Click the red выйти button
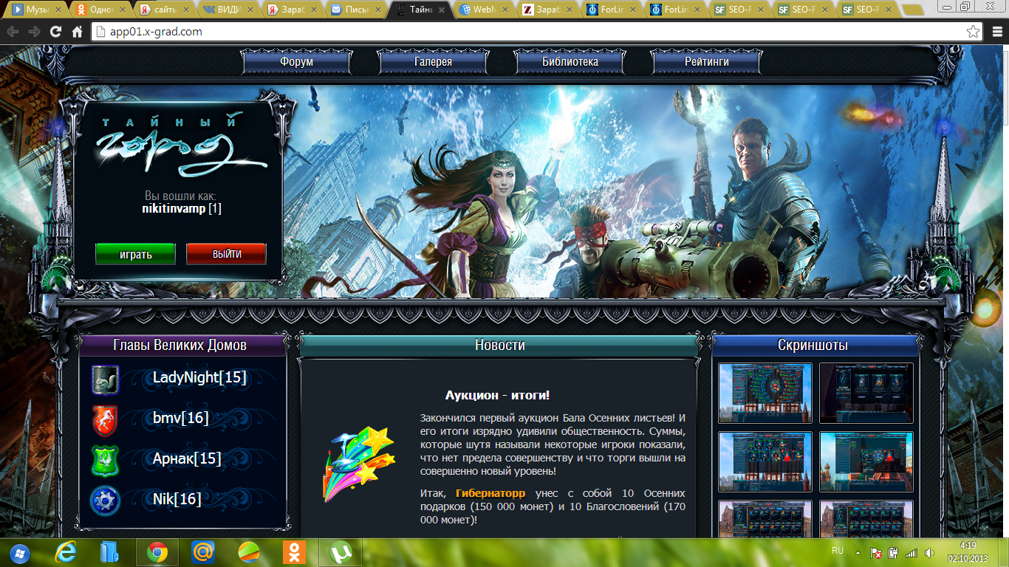Viewport: 1009px width, 567px height. (x=226, y=254)
